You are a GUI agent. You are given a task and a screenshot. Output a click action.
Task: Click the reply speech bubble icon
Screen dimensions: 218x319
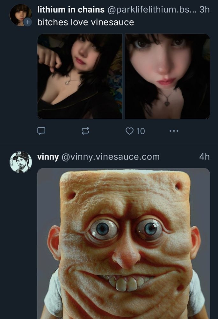click(x=41, y=131)
